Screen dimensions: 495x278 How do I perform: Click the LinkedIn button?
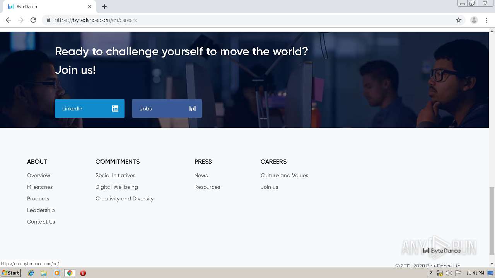pyautogui.click(x=90, y=108)
